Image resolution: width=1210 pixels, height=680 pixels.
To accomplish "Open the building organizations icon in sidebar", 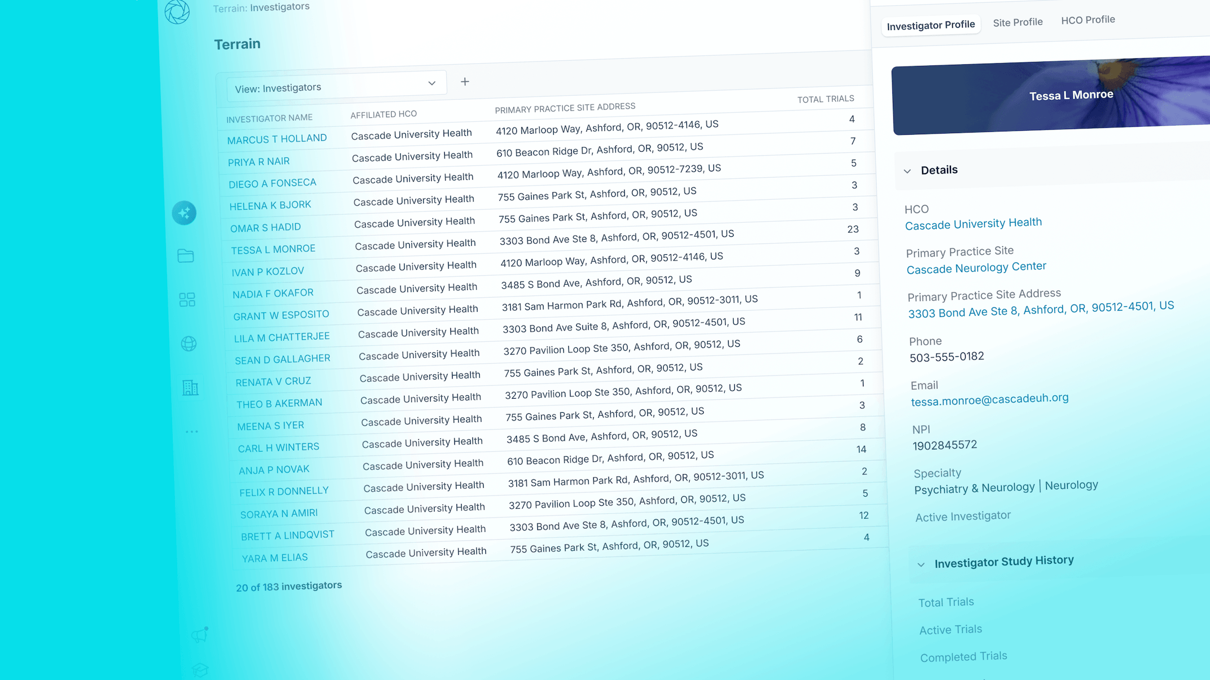I will pos(190,387).
